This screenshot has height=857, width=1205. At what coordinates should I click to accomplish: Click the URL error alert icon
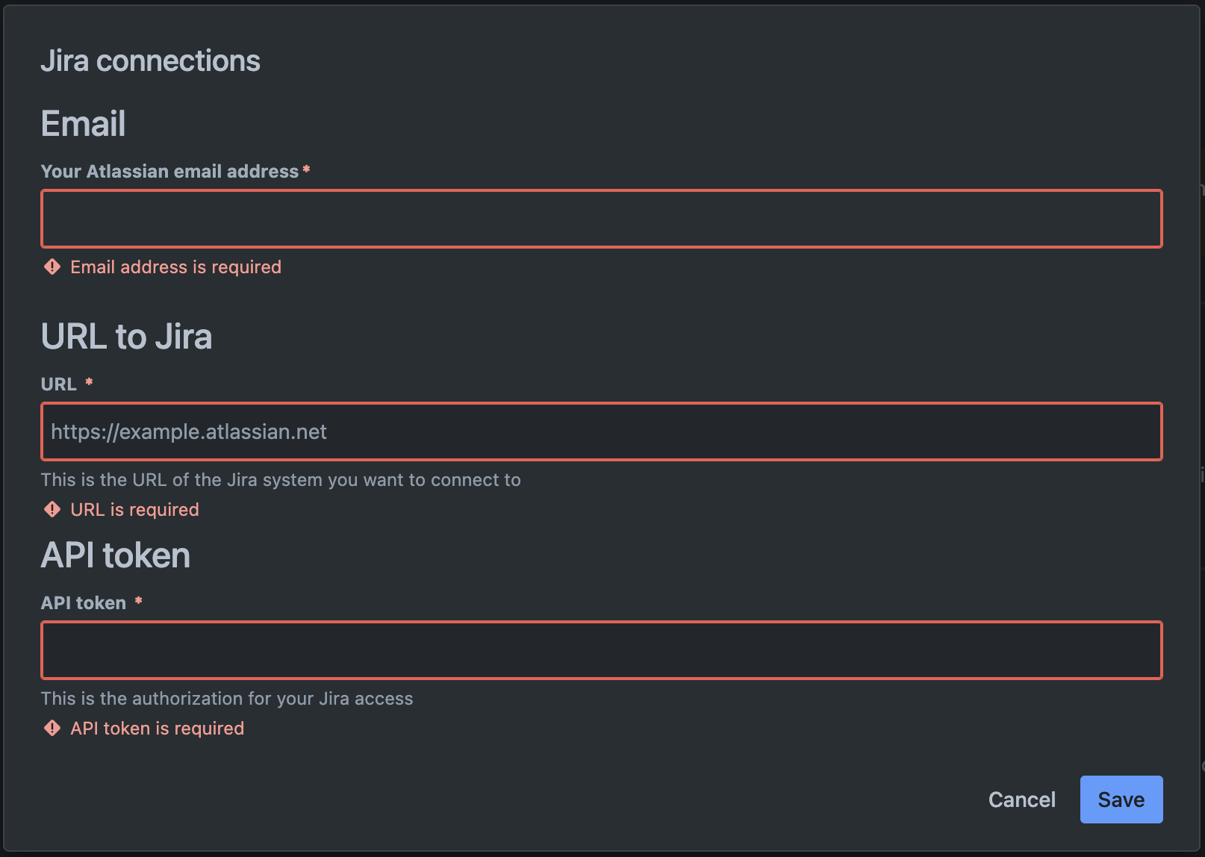point(52,509)
